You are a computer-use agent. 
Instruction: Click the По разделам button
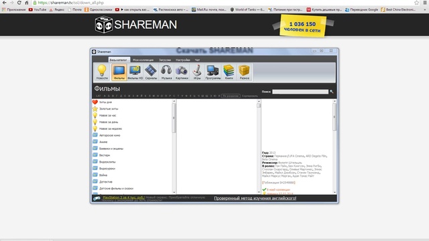(x=231, y=96)
